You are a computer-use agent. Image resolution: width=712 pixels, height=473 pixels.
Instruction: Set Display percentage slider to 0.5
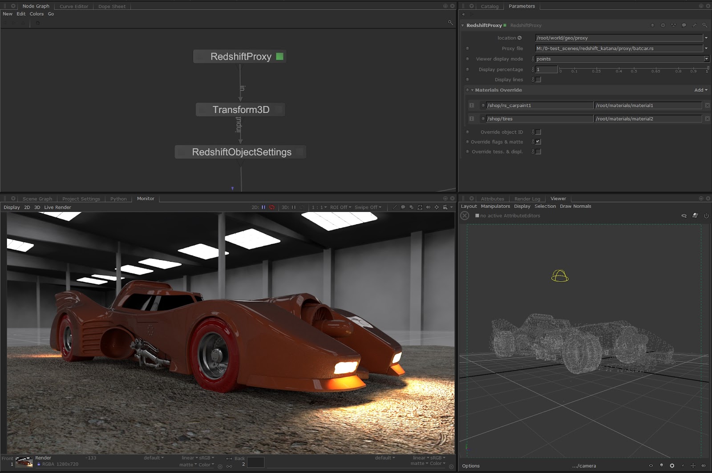click(634, 68)
